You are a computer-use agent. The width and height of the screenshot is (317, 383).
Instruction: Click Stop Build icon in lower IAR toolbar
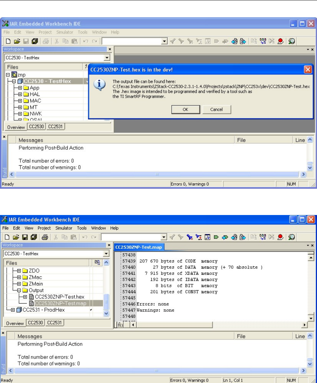(x=272, y=237)
